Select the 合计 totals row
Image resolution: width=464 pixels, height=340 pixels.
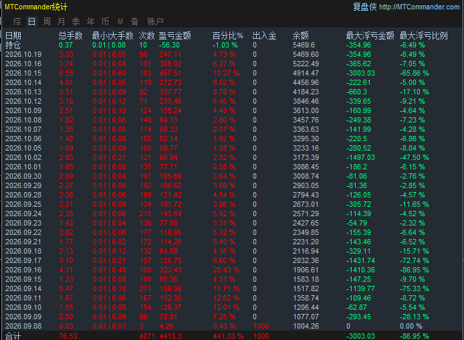(232, 336)
